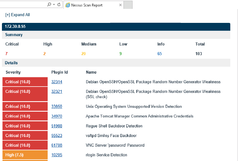The width and height of the screenshot is (238, 161).
Task: Click the Info severity count 65
Action: (x=159, y=53)
